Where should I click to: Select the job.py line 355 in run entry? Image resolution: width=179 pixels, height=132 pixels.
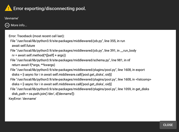(68, 41)
